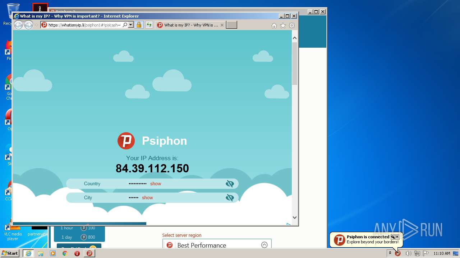Toggle the eye icon in City row
Screen dimensions: 460x258
coord(230,197)
